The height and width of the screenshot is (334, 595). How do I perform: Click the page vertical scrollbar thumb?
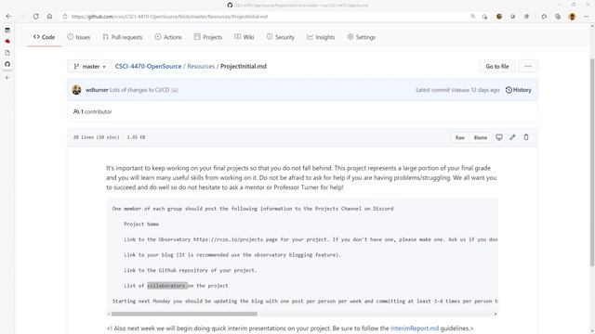tap(592, 162)
